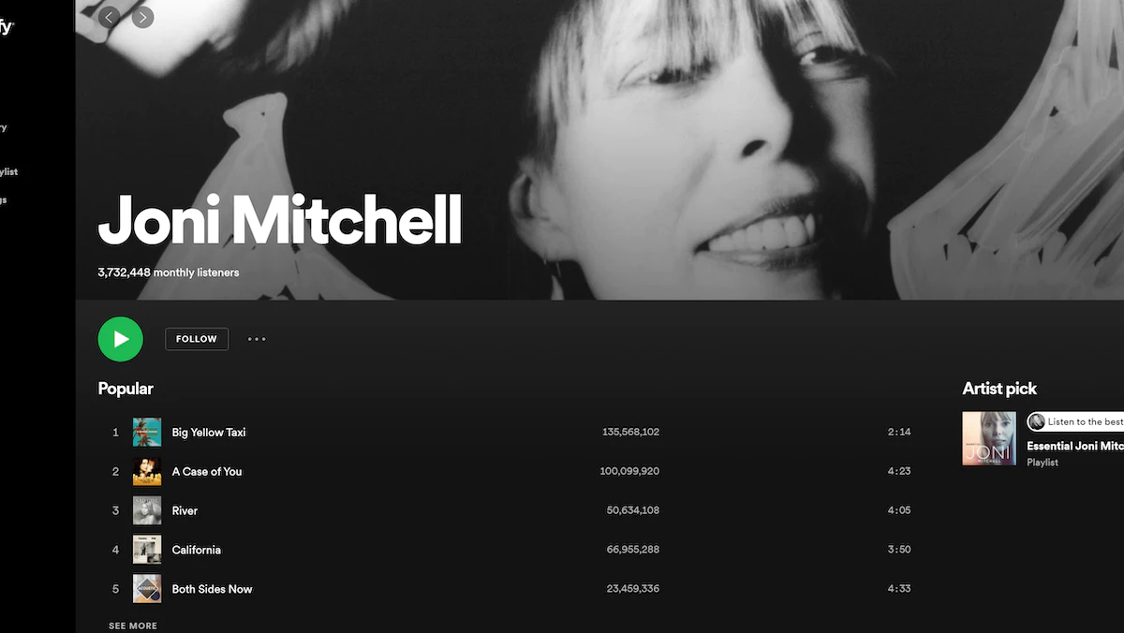Click the forward navigation arrow
Viewport: 1124px width, 633px height.
click(142, 17)
